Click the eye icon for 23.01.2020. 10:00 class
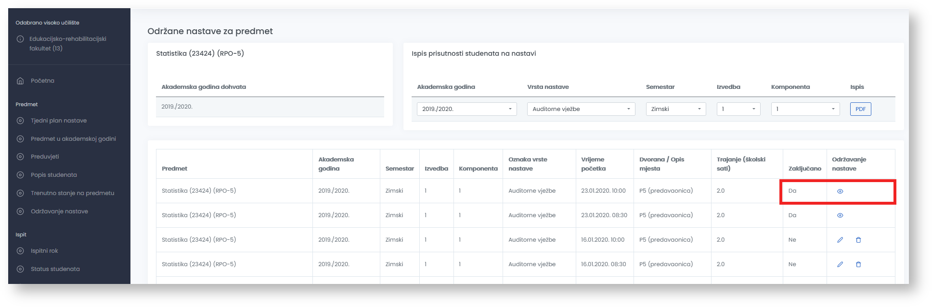The width and height of the screenshot is (932, 307). (x=840, y=191)
